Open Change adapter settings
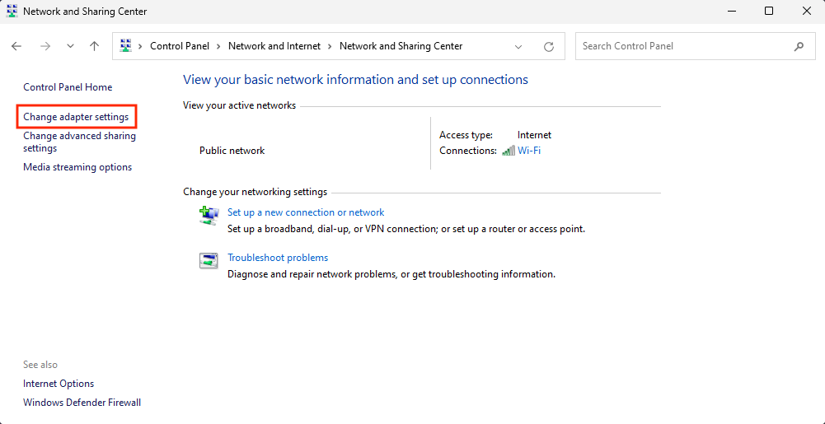 pos(76,117)
